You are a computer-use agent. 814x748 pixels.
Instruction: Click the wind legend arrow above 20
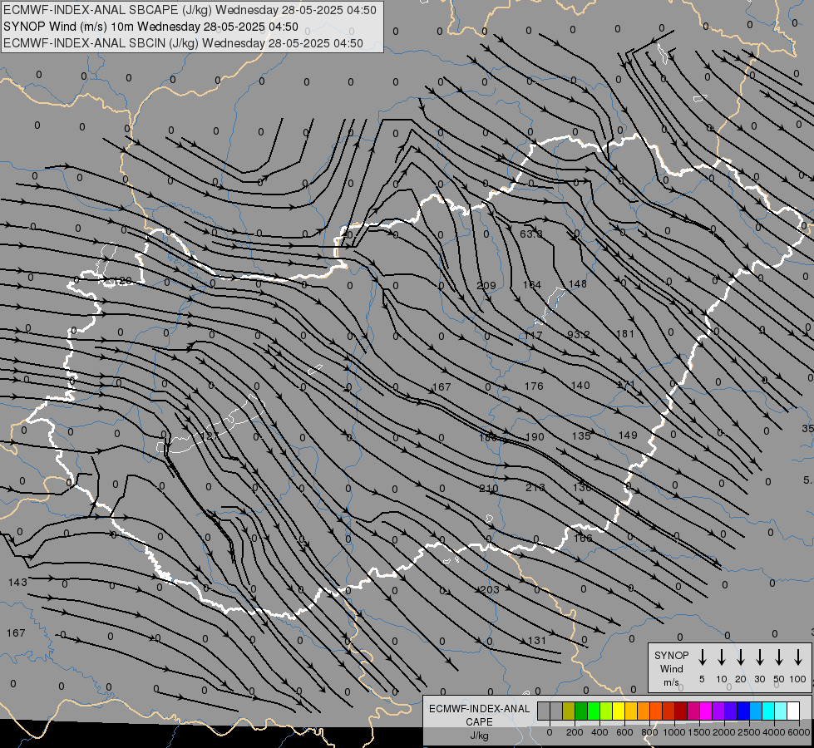[x=740, y=657]
